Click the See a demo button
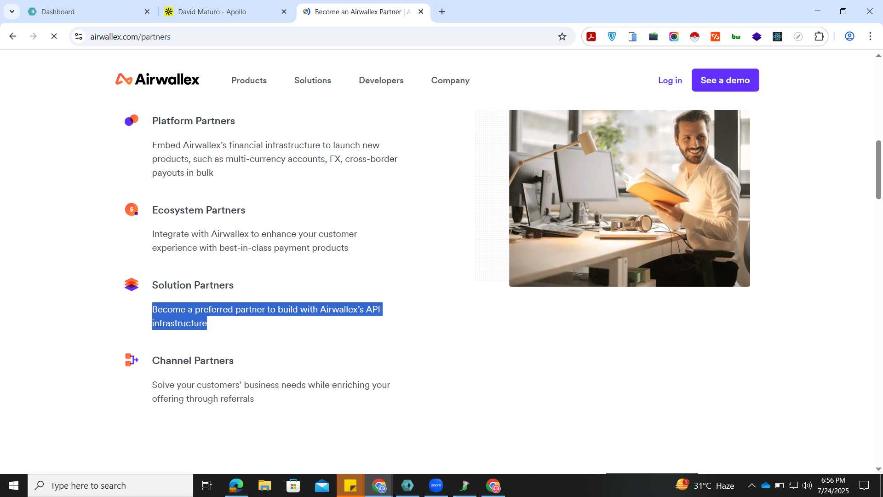The image size is (883, 497). [725, 80]
